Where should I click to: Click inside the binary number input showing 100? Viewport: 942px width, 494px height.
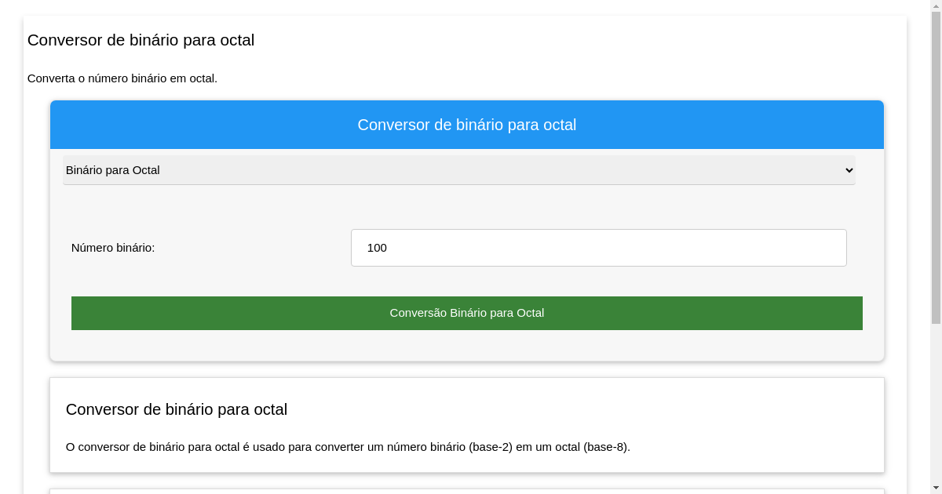(x=598, y=248)
